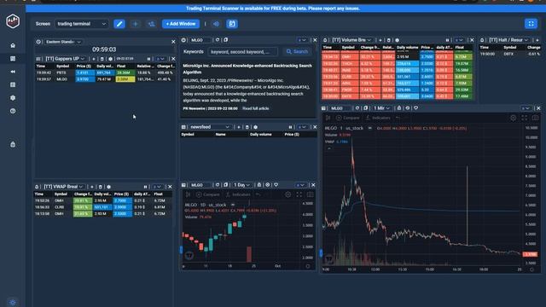Open the info icon in the Gappers UP window

[110, 59]
